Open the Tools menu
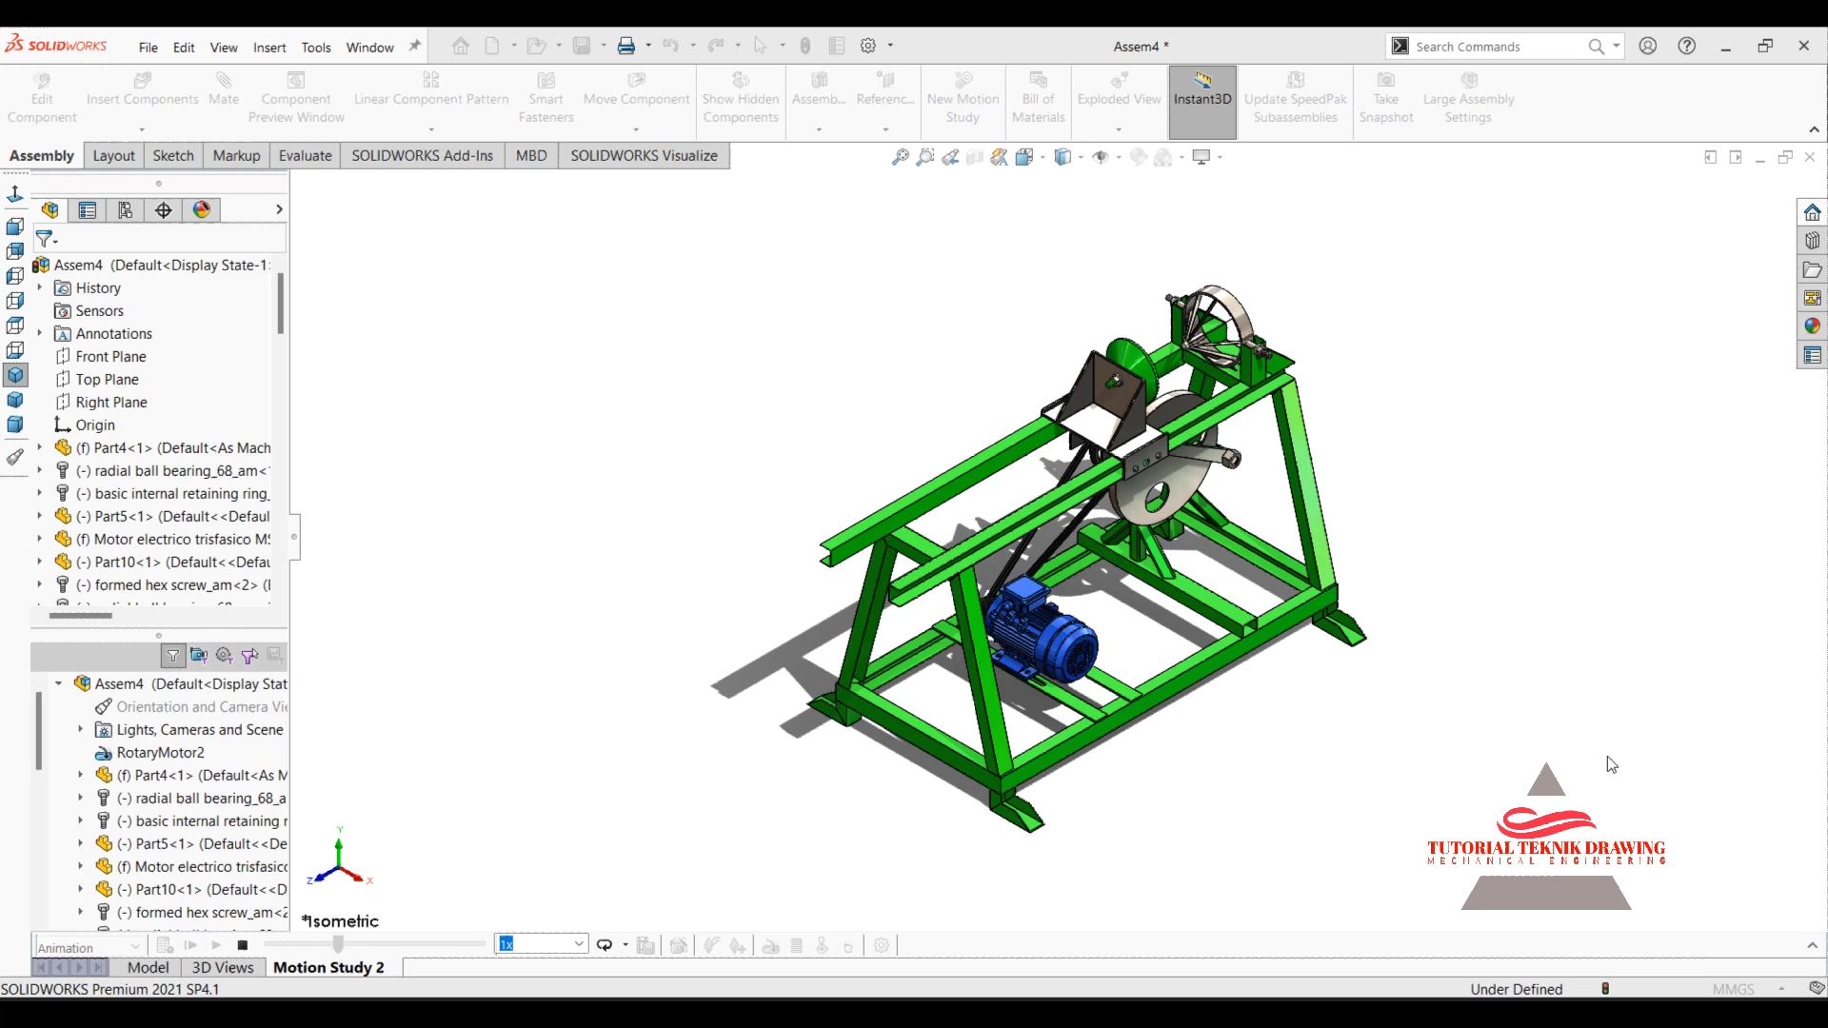The height and width of the screenshot is (1028, 1828). (x=316, y=47)
